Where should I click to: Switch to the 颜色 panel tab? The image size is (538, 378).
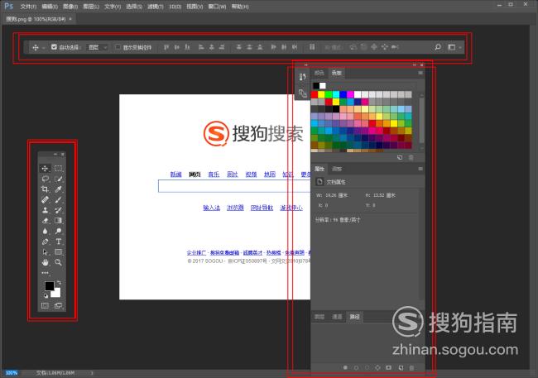(x=319, y=73)
